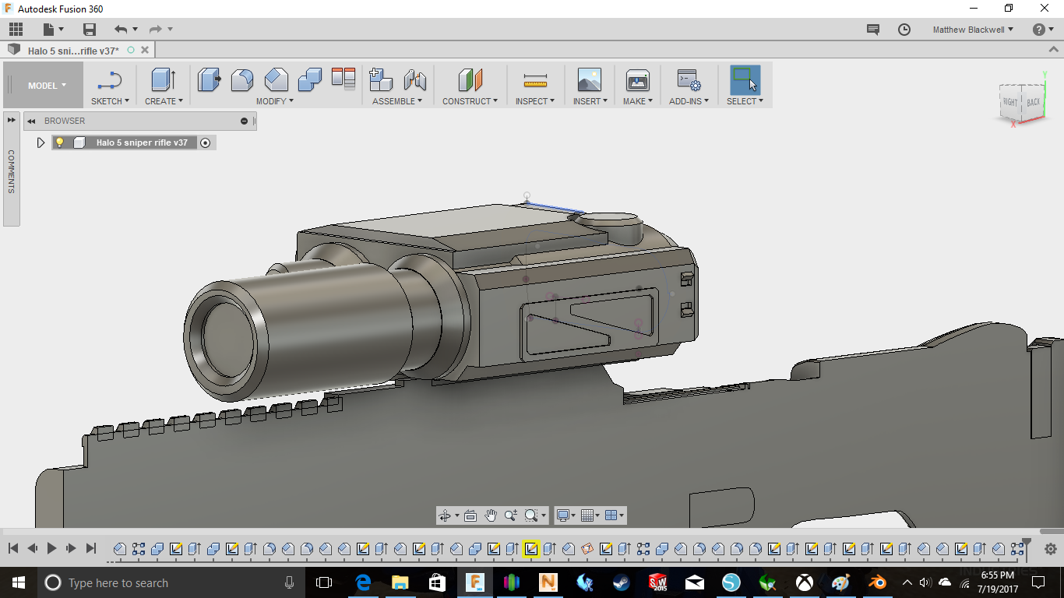Click the Joint tool icon
Screen dimensions: 1064x598
tap(415, 79)
